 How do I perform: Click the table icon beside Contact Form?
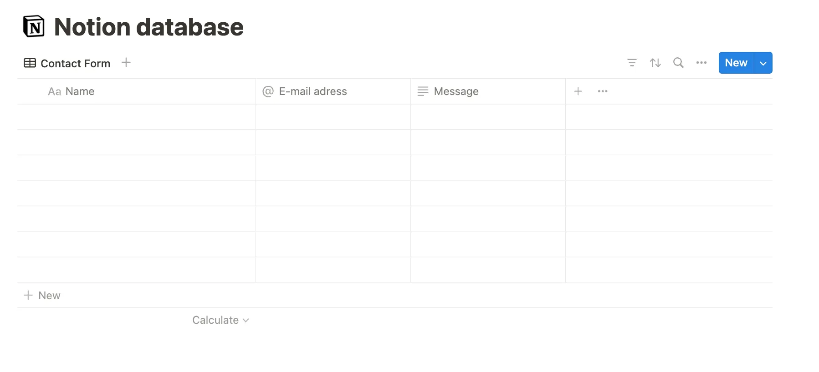30,63
